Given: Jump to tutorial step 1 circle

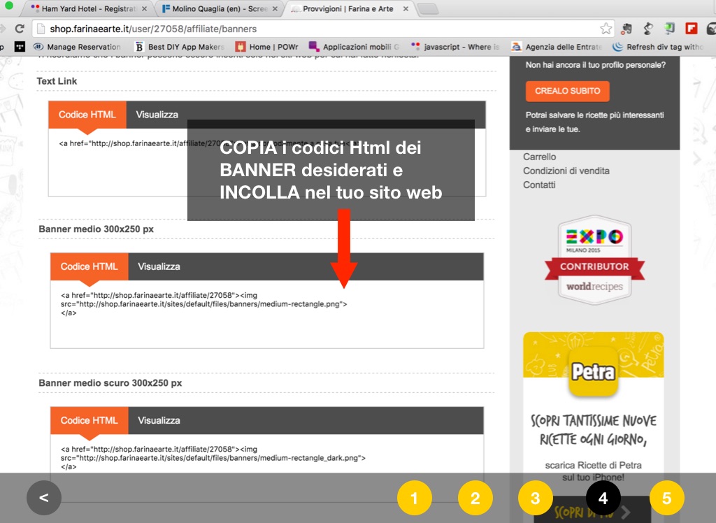Looking at the screenshot, I should click(x=414, y=498).
